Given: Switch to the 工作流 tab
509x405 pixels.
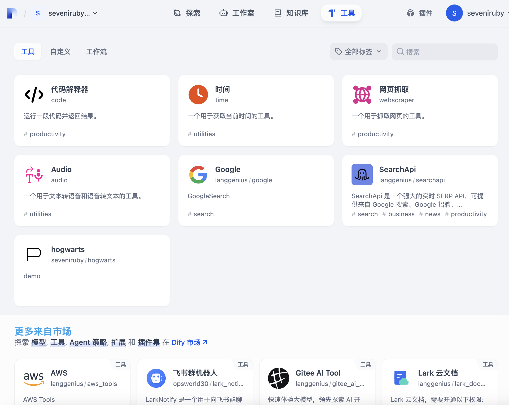Looking at the screenshot, I should (96, 52).
